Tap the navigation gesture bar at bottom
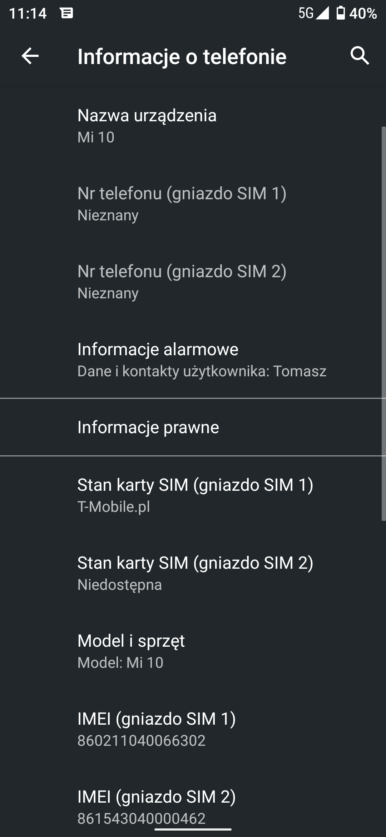This screenshot has height=837, width=386. (x=193, y=829)
